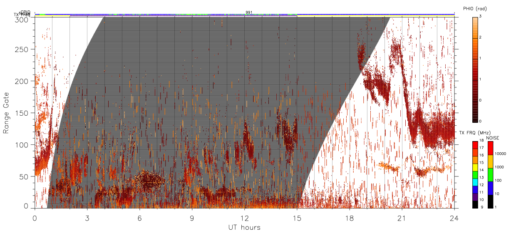
Task: Pick the purple 10–11 MHz TX FRQ swatch
Action: click(475, 196)
